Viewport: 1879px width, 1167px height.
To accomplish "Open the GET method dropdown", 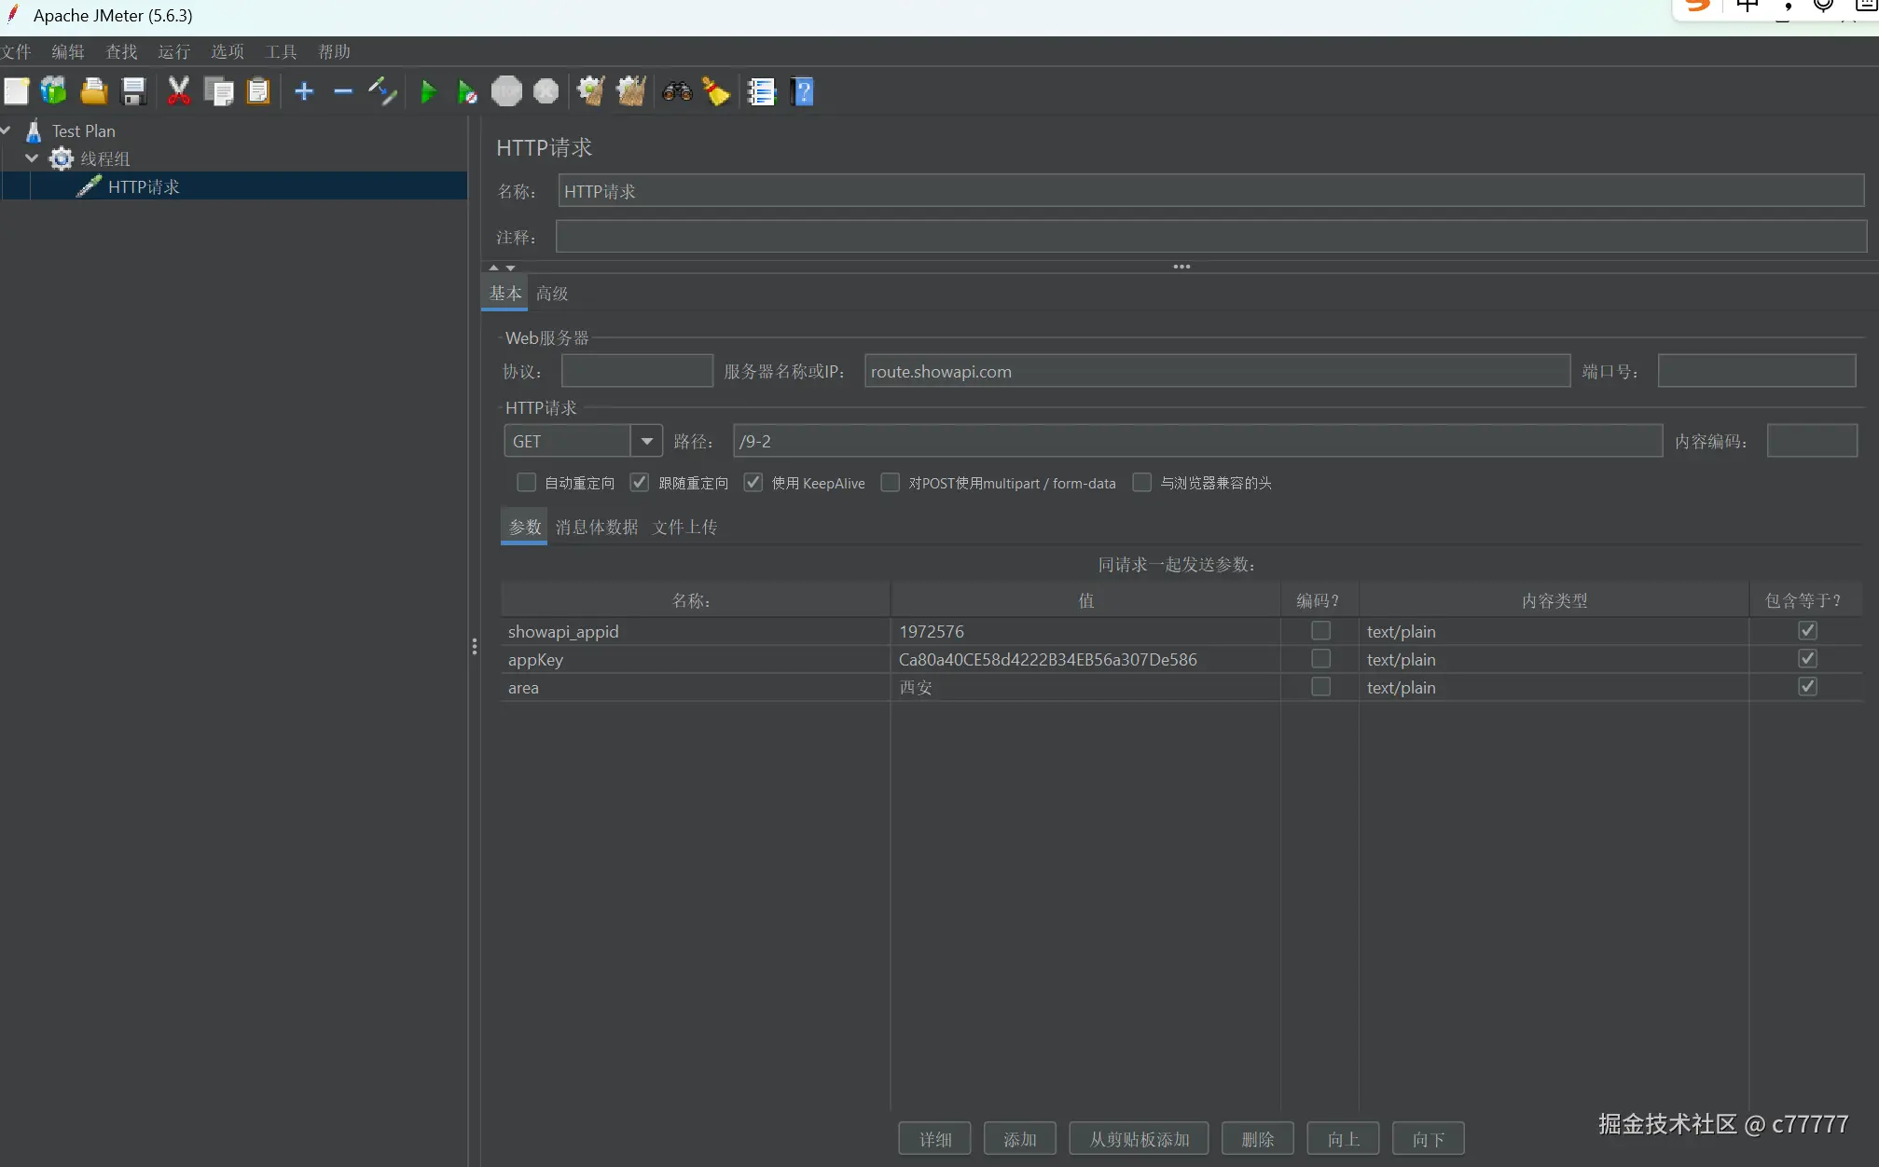I will pos(646,441).
